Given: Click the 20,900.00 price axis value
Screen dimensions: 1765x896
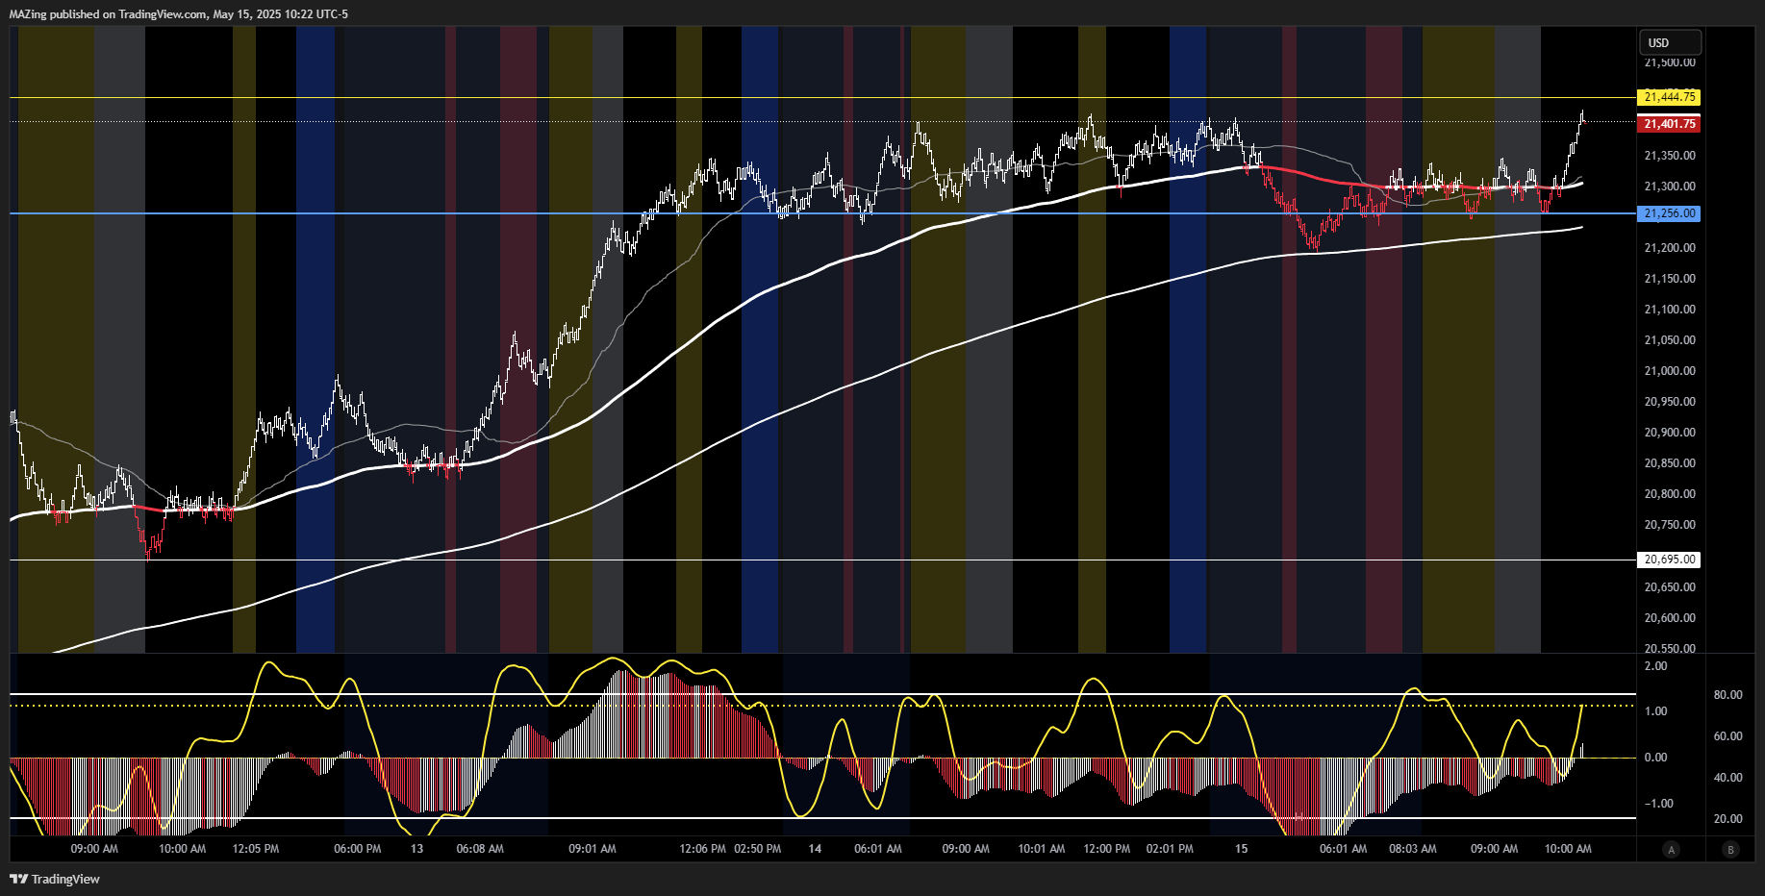Looking at the screenshot, I should click(x=1670, y=433).
